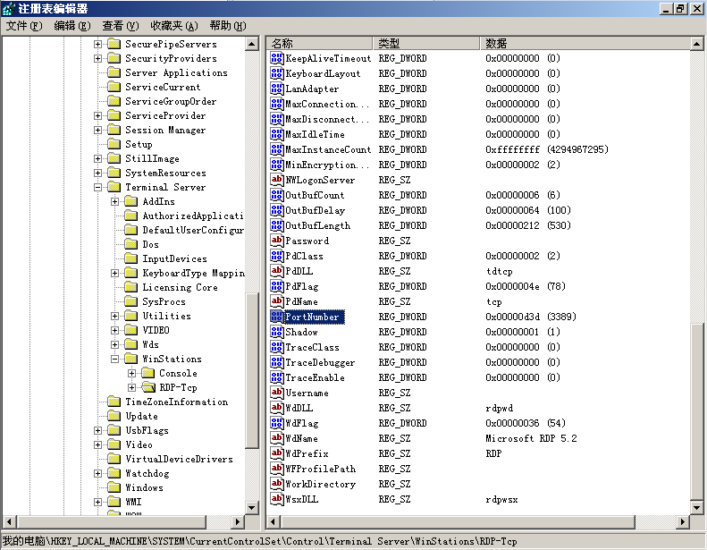Expand the Session Manager node

coord(97,130)
